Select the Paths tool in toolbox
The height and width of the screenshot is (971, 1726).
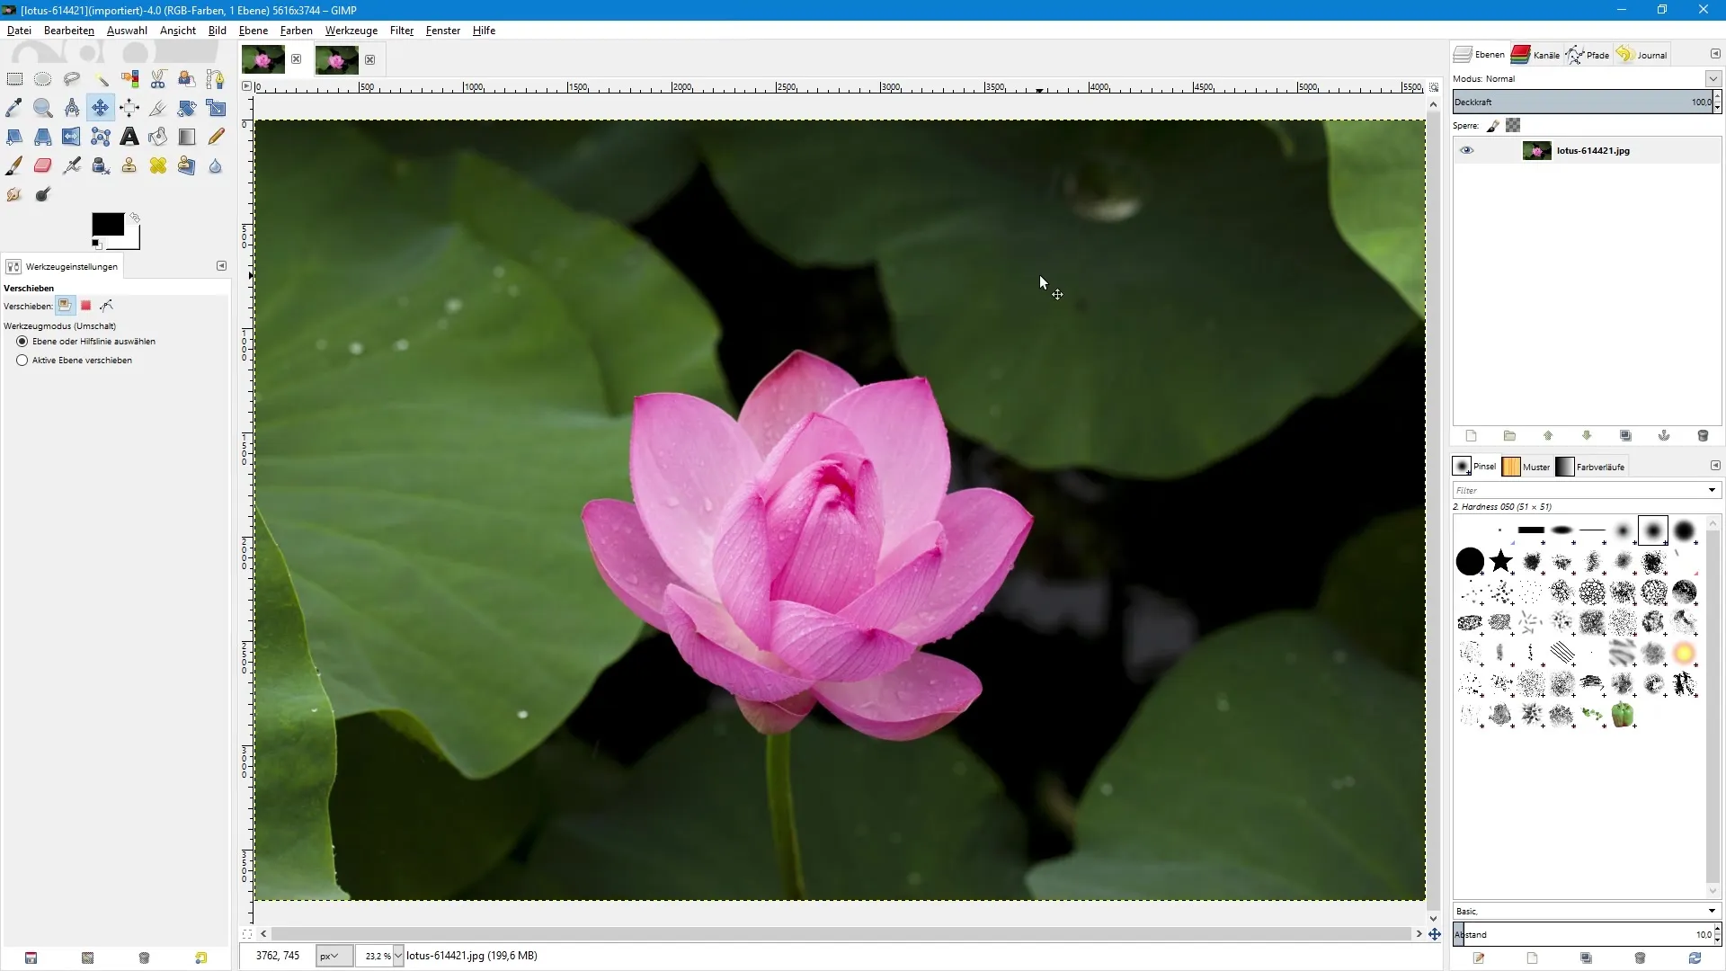pos(216,79)
